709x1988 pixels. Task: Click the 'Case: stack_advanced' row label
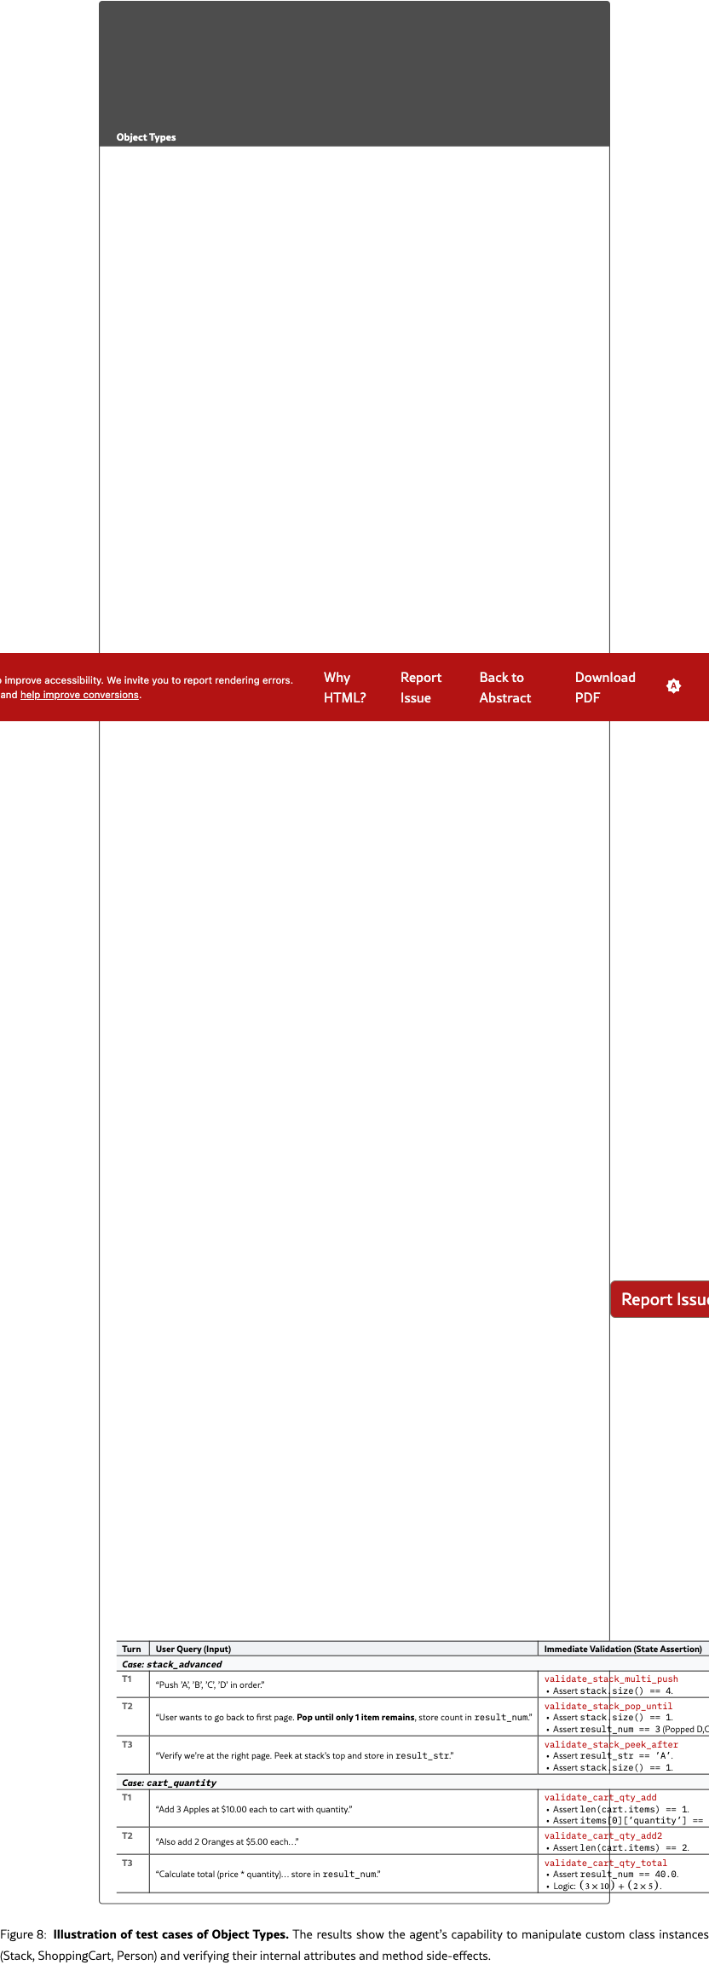point(171,1664)
